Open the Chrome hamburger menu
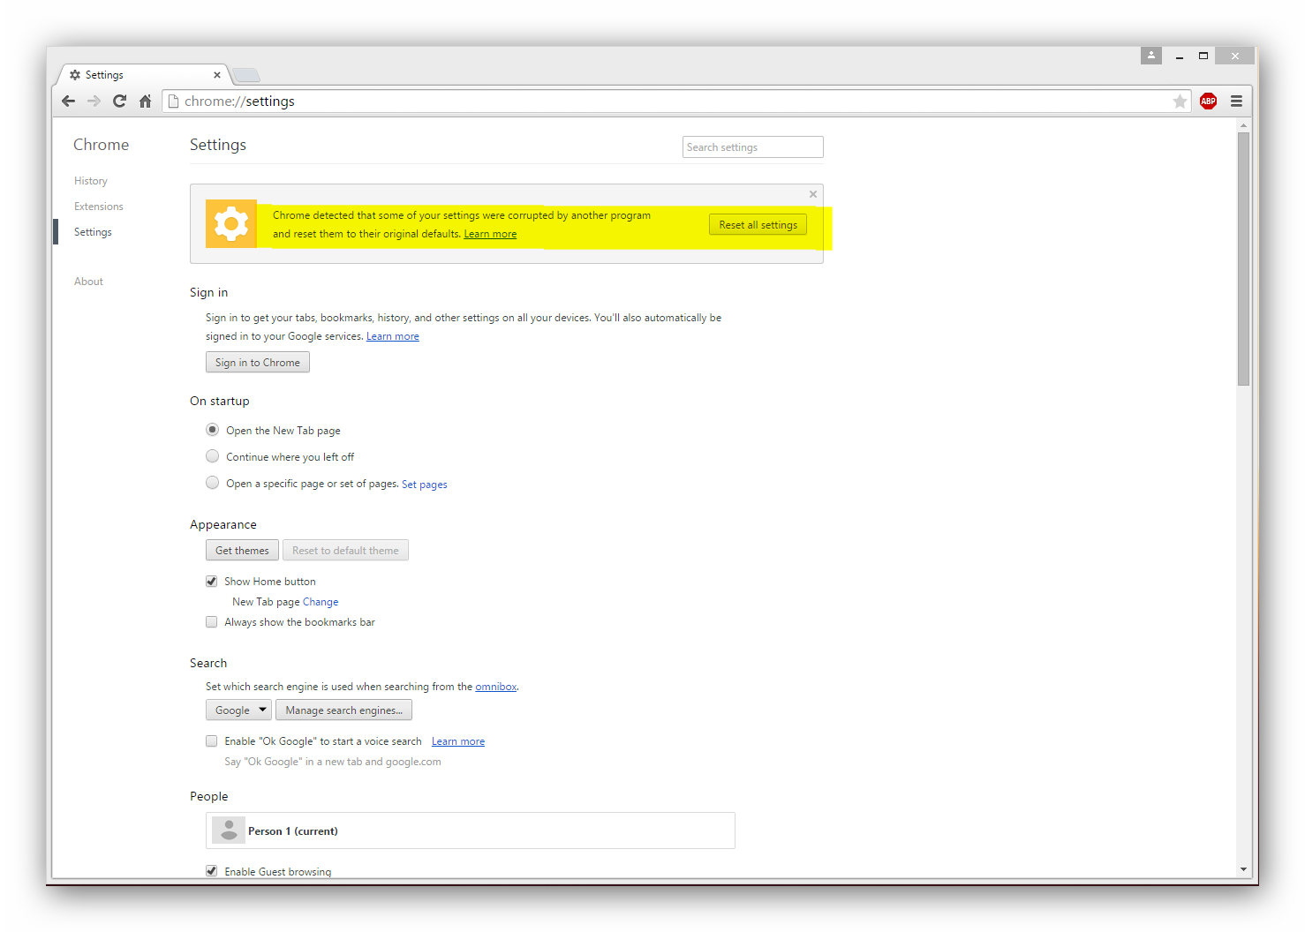This screenshot has width=1305, height=932. coord(1236,101)
